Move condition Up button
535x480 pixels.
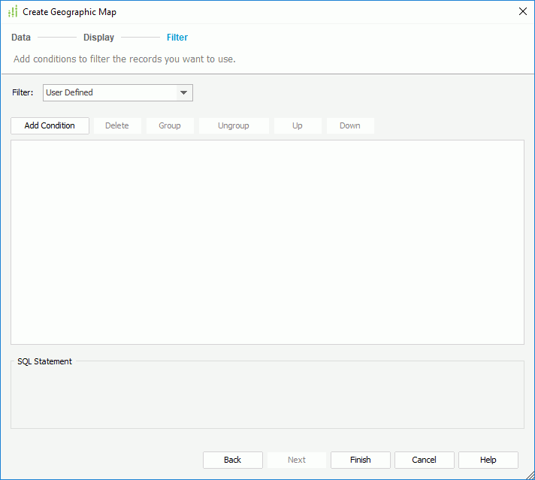(x=298, y=125)
